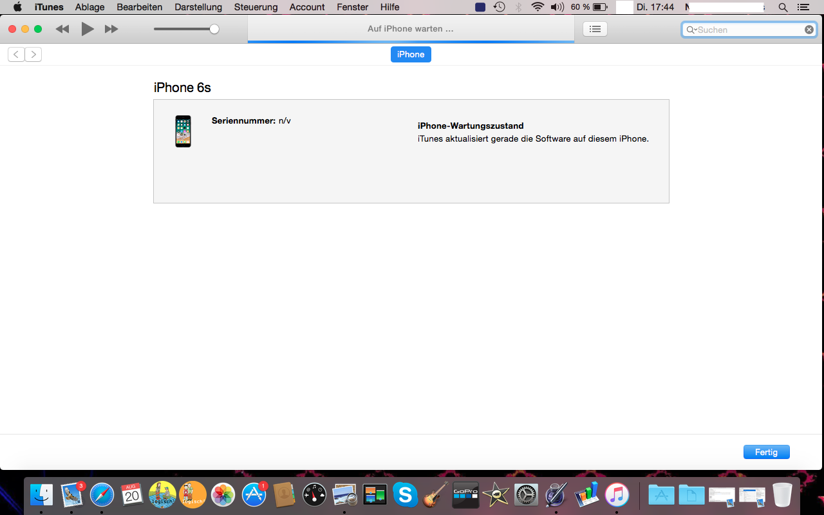Click the clock showing Di. 17:44
This screenshot has height=515, width=824.
655,7
